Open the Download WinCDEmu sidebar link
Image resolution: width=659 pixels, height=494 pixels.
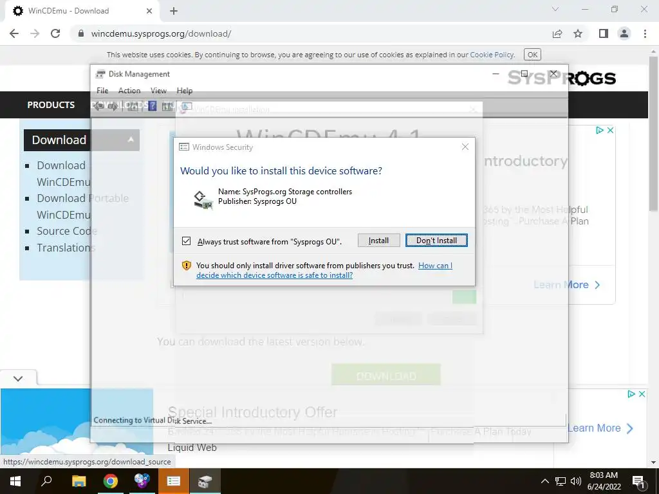pyautogui.click(x=64, y=174)
